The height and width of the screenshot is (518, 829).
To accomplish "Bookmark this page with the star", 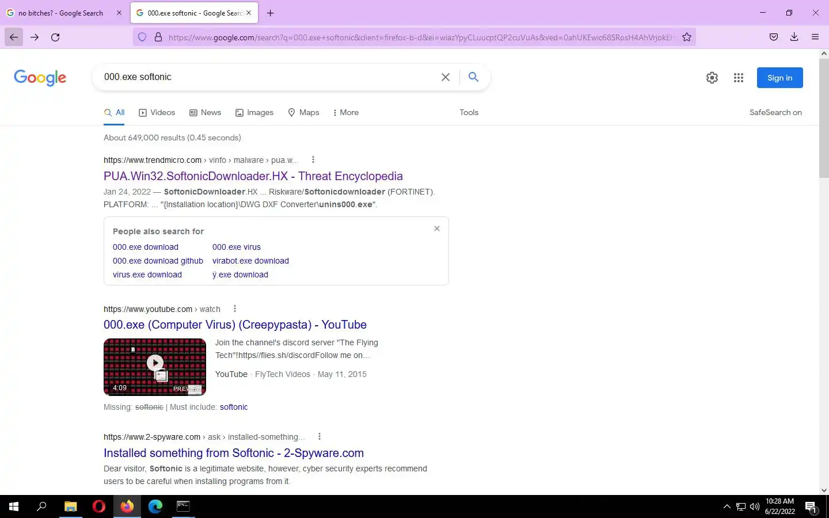I will coord(687,37).
